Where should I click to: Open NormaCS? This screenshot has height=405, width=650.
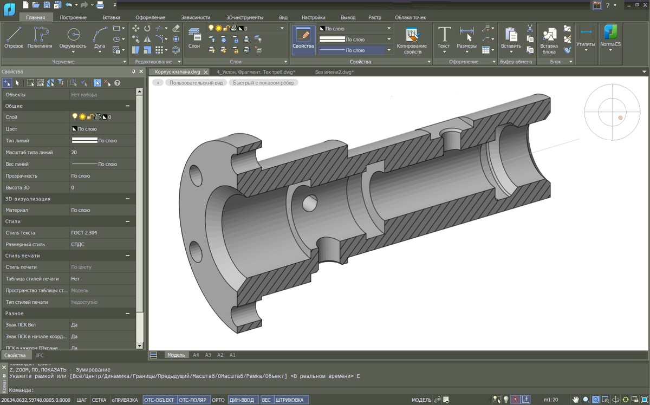610,38
